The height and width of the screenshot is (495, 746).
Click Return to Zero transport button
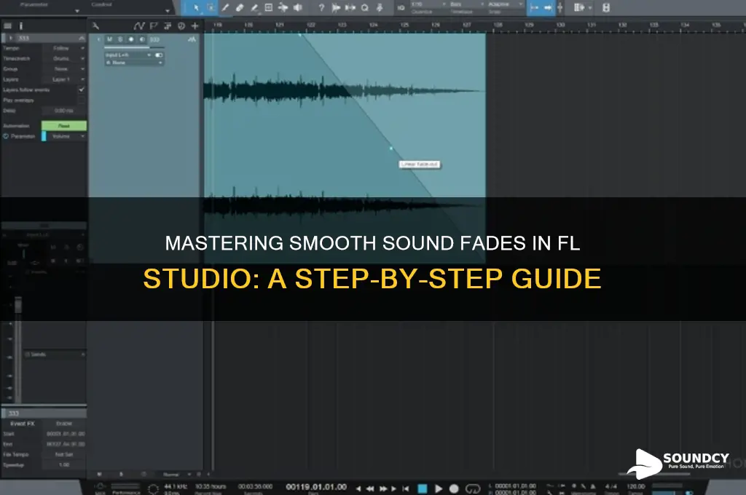tap(405, 488)
